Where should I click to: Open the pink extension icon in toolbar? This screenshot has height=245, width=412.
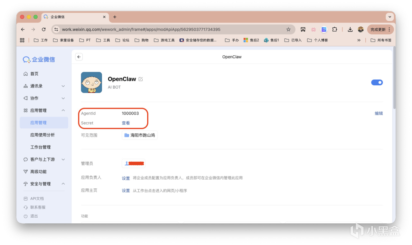click(x=314, y=29)
